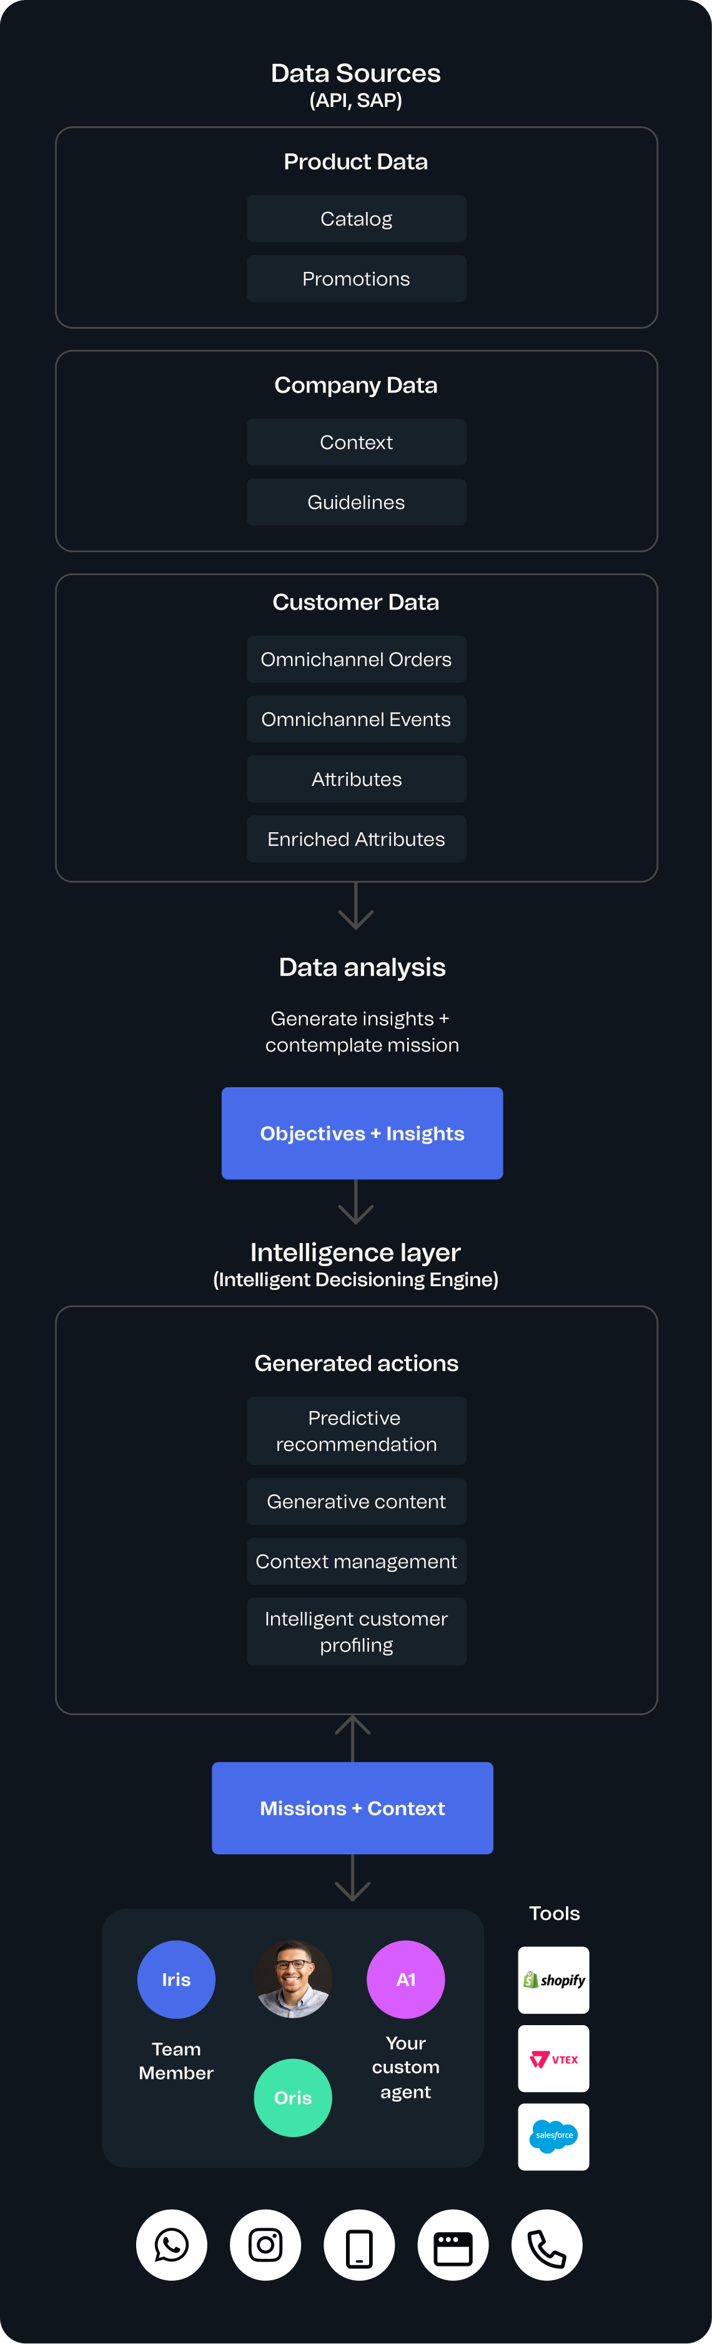Image resolution: width=712 pixels, height=2344 pixels.
Task: Click the mobile phone channel icon
Action: tap(359, 2244)
